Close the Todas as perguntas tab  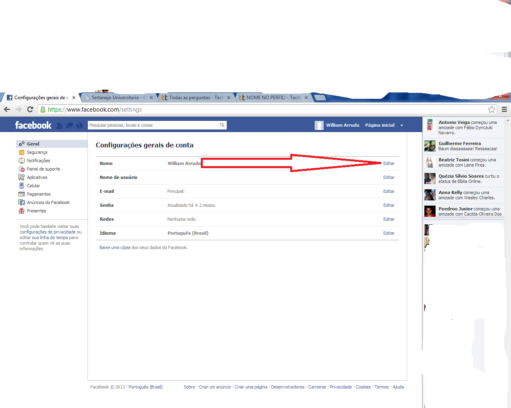(229, 98)
